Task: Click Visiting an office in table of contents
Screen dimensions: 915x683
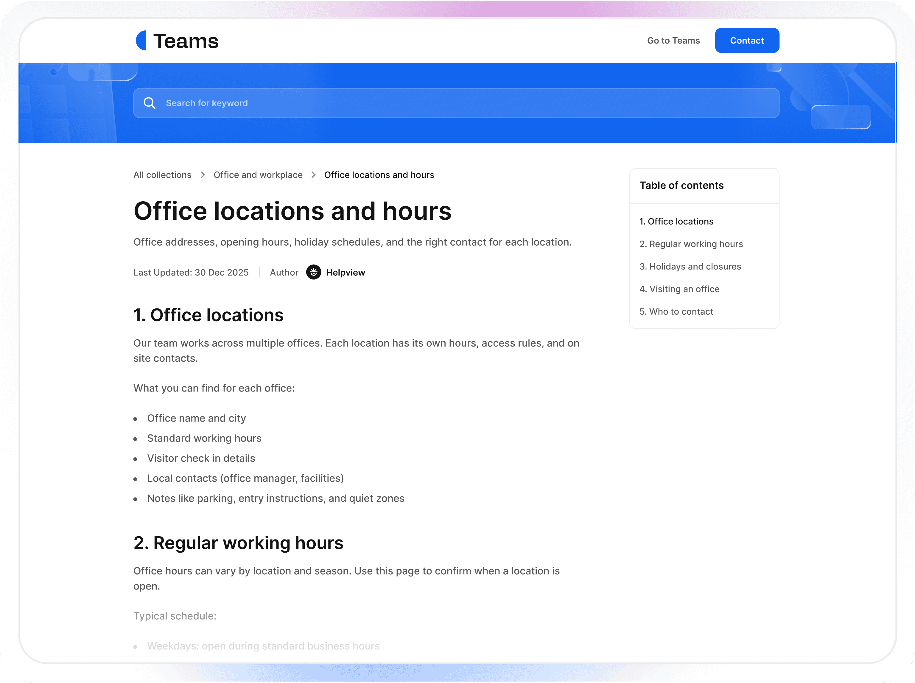Action: [x=679, y=289]
